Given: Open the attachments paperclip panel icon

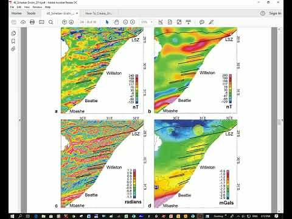Looking at the screenshot, I should pos(13,49).
